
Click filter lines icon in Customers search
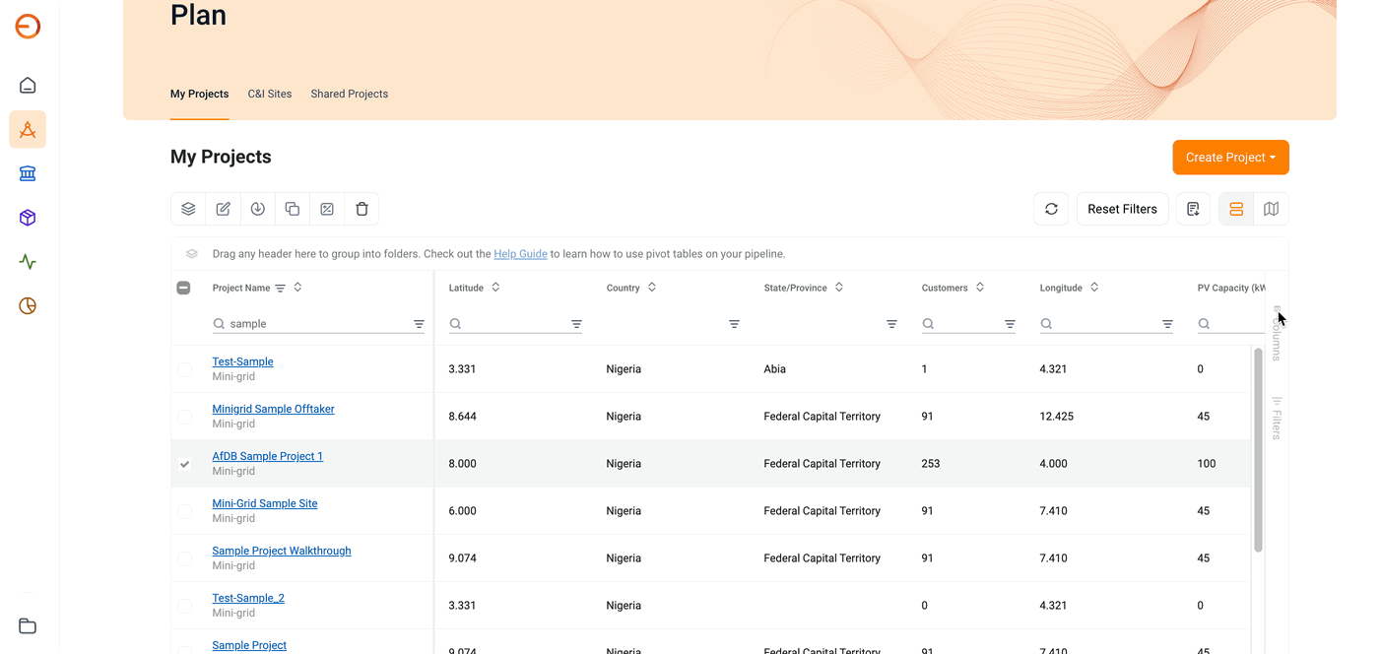point(1010,324)
